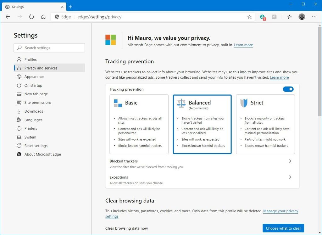322x235 pixels.
Task: Click the Choose what to clear button
Action: pos(283,228)
